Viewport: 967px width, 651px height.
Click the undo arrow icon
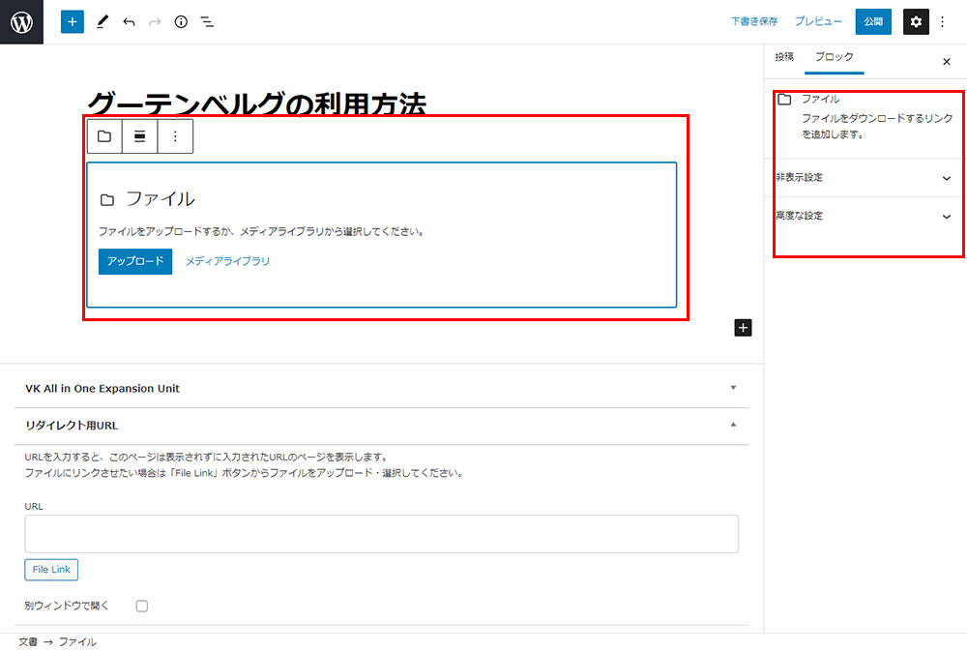[129, 21]
